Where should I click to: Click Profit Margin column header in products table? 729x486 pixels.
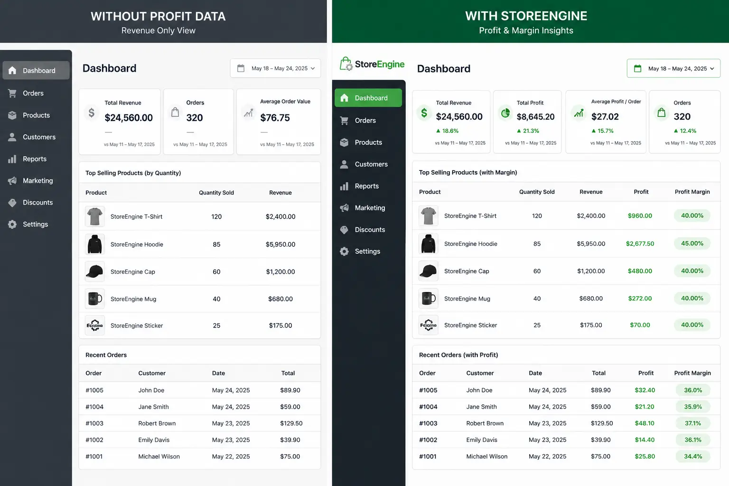coord(692,192)
